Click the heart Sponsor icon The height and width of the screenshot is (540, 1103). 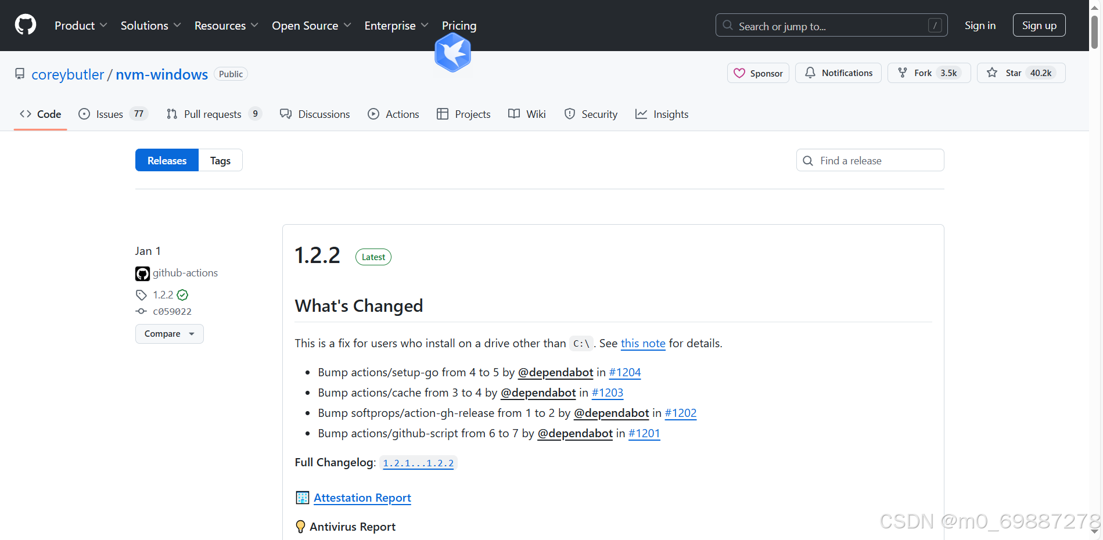[739, 73]
